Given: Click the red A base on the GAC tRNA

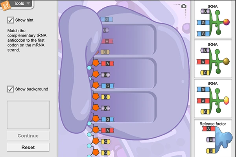Looking at the screenshot, I should (203, 101).
